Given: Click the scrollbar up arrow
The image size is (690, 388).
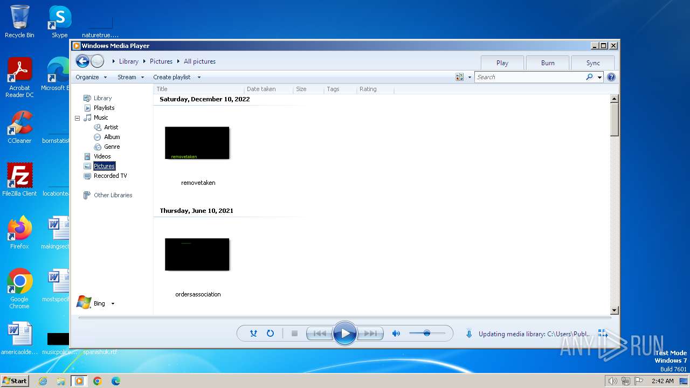Looking at the screenshot, I should click(614, 99).
